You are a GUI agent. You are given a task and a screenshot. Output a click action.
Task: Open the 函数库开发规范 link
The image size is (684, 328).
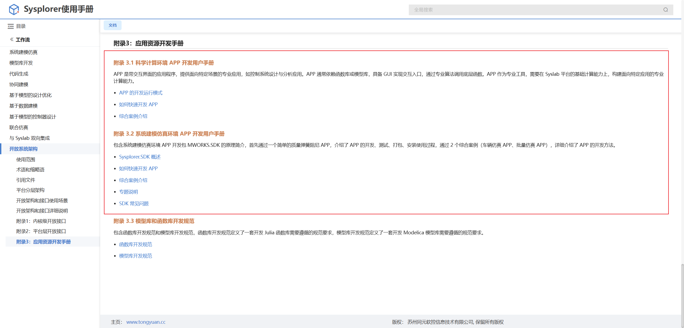(x=135, y=244)
